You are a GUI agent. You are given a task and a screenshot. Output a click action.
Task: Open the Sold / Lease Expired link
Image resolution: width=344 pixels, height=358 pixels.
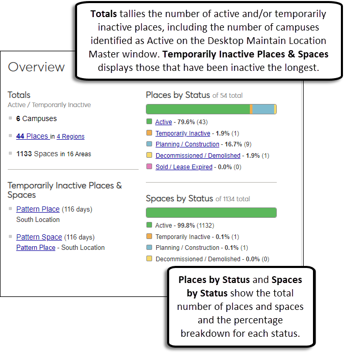pyautogui.click(x=184, y=167)
